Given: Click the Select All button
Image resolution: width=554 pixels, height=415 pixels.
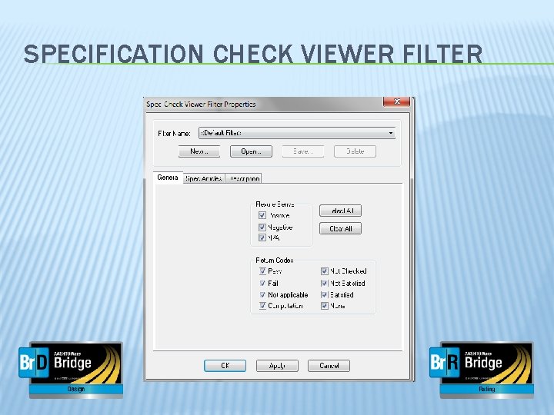Looking at the screenshot, I should pos(341,211).
